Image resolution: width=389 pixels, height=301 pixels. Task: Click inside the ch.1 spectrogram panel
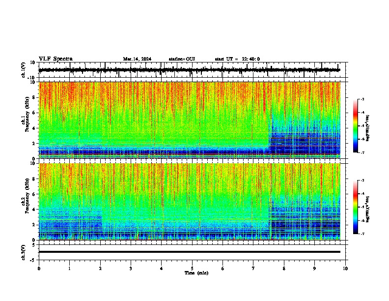[x=189, y=120]
